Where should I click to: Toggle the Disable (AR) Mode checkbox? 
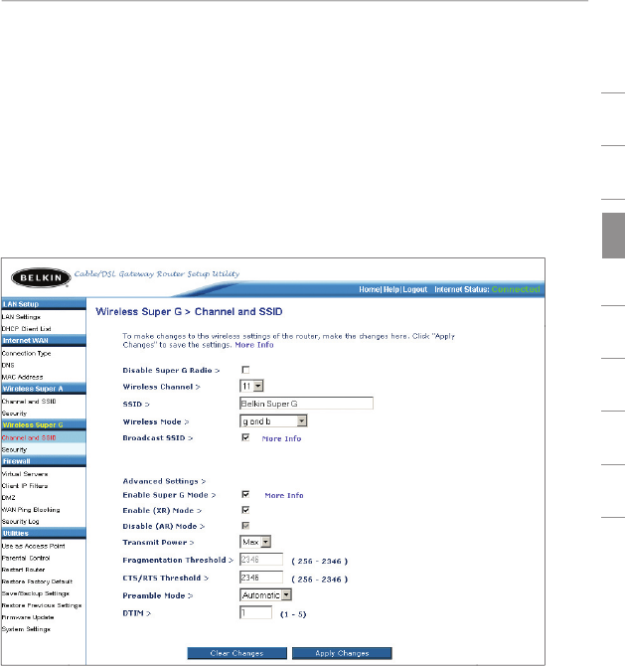(245, 526)
